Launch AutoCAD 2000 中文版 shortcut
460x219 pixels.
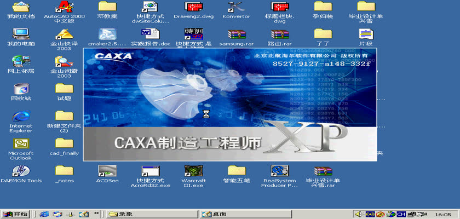point(64,11)
